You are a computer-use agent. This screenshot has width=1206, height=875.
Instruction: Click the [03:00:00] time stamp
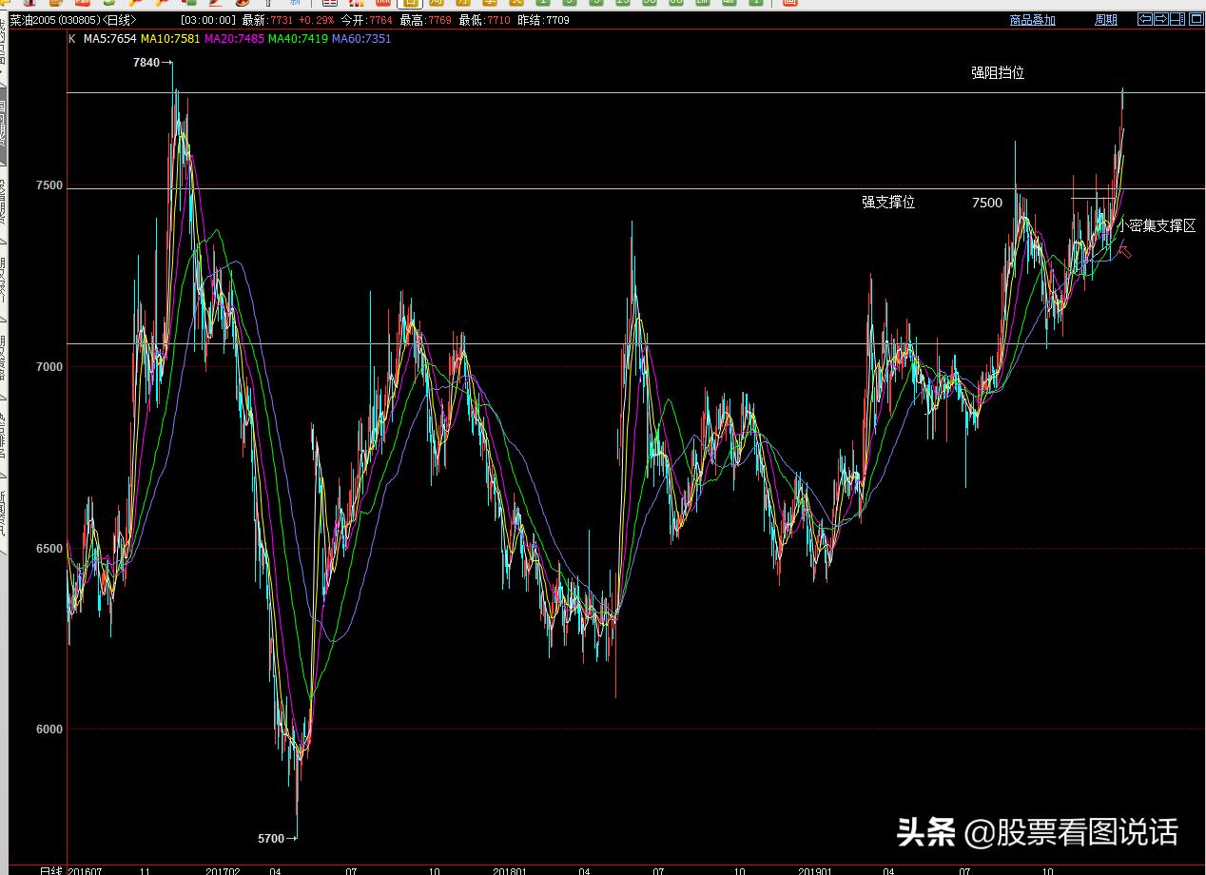click(207, 20)
